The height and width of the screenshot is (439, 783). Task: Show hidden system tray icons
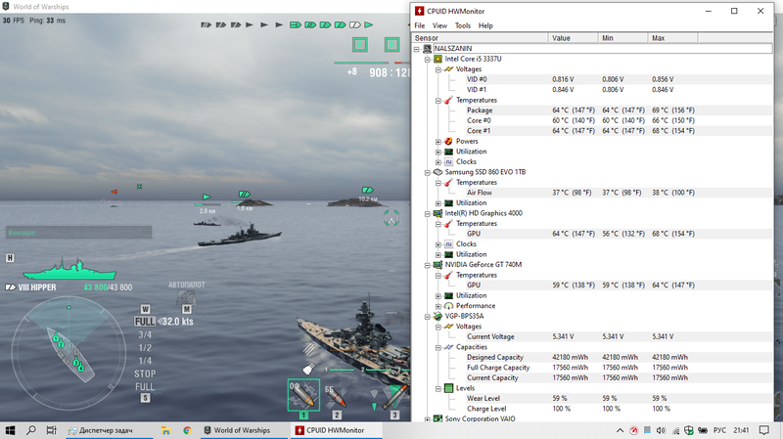tap(620, 430)
